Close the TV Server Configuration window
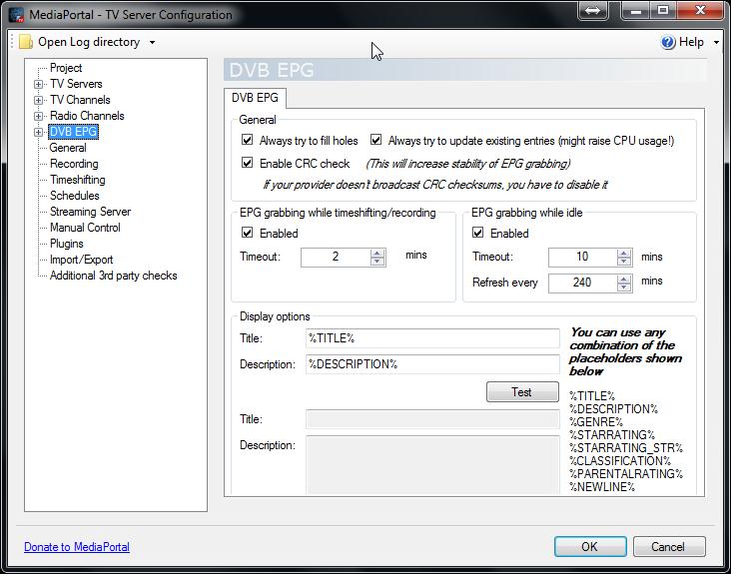 pyautogui.click(x=699, y=10)
